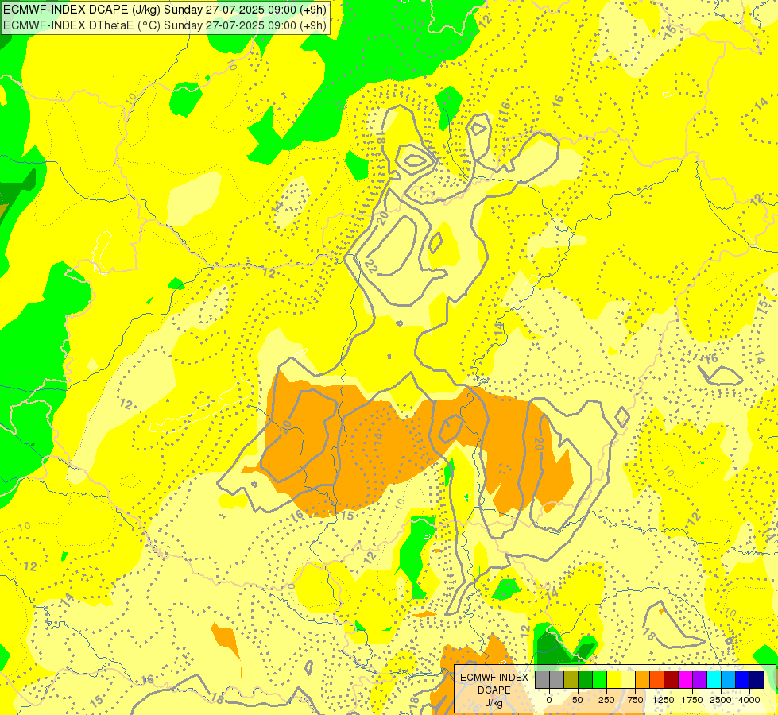Click the light blue legend swatch
Image resolution: width=778 pixels, height=715 pixels.
[729, 679]
